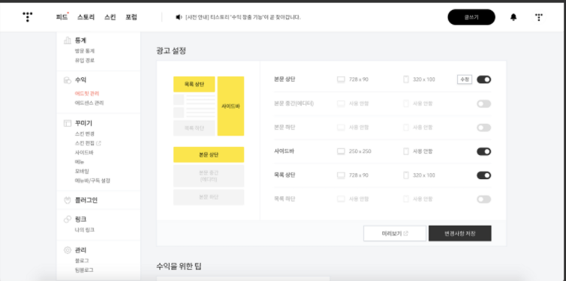Viewport: 566px width, 281px height.
Task: Click the 수익 coins icon in sidebar
Action: [x=67, y=80]
